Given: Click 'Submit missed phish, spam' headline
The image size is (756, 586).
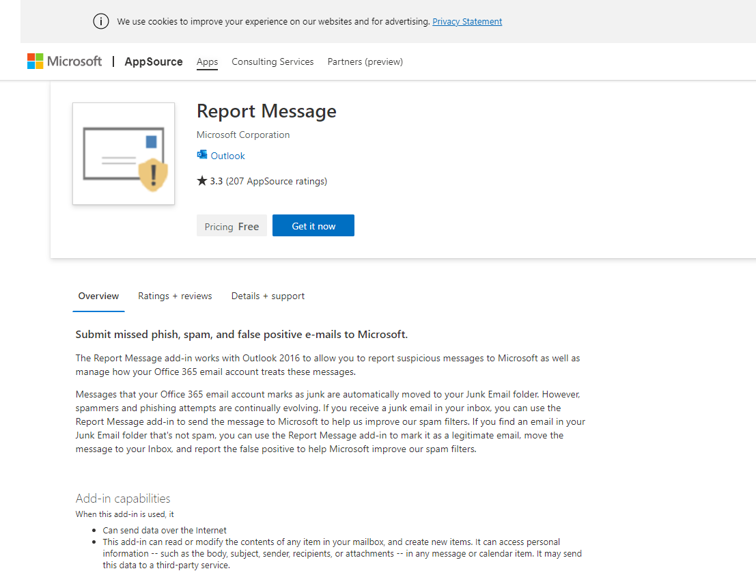Looking at the screenshot, I should [242, 335].
